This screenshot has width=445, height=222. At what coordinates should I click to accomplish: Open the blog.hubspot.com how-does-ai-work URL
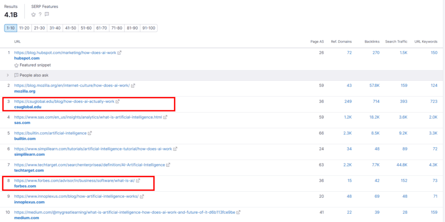pyautogui.click(x=65, y=53)
